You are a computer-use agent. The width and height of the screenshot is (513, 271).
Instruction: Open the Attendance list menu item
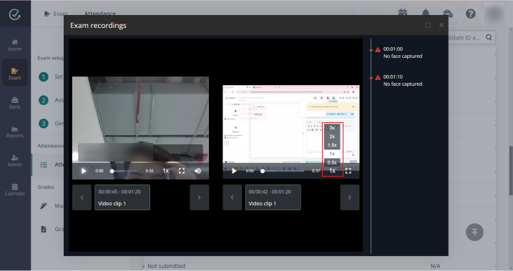pyautogui.click(x=48, y=164)
